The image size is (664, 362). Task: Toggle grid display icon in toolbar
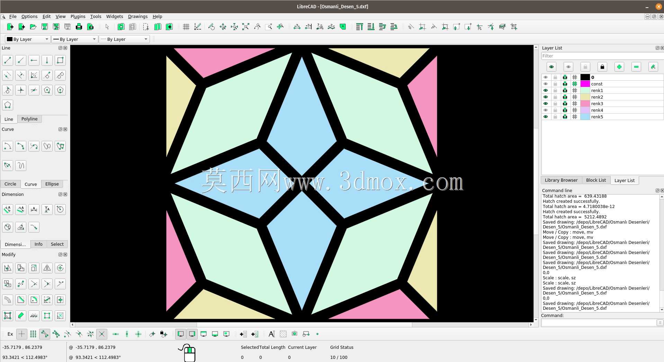point(186,27)
